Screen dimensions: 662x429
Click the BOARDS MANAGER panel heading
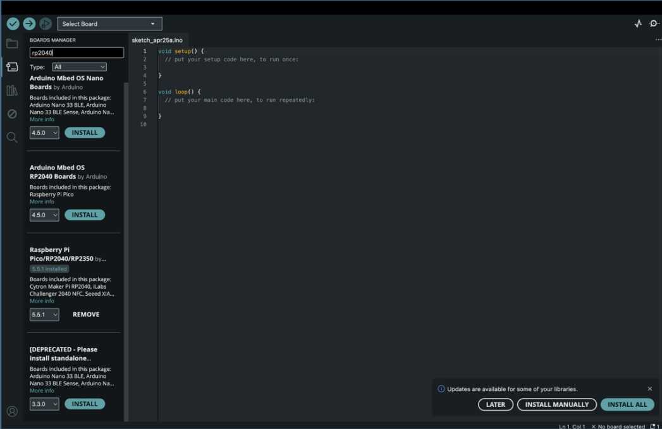(52, 40)
